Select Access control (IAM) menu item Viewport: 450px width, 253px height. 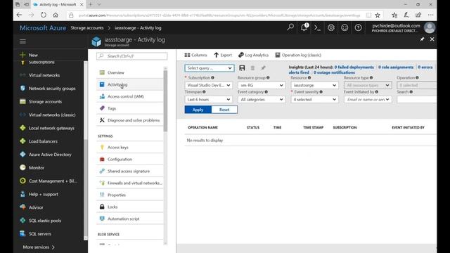click(x=130, y=96)
